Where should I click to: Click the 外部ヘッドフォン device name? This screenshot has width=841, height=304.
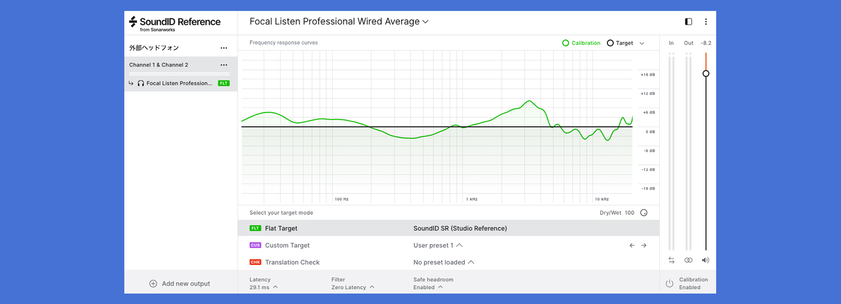154,48
